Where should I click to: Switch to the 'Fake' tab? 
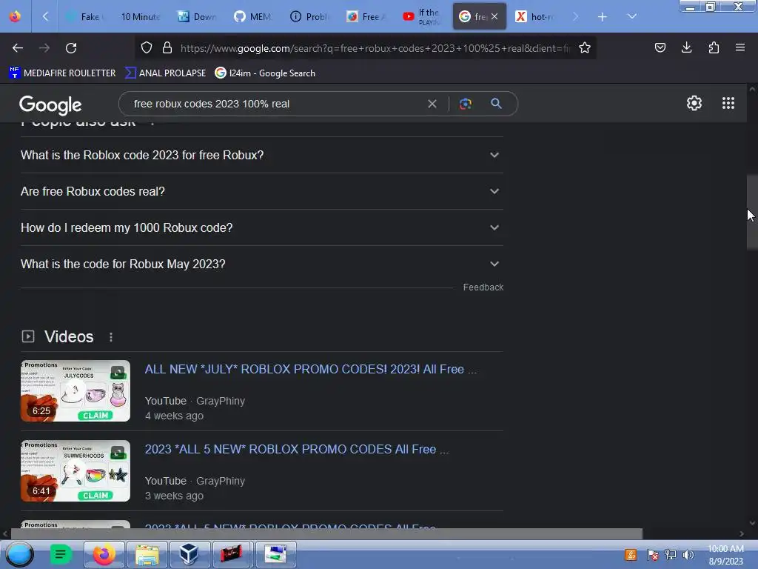click(86, 17)
